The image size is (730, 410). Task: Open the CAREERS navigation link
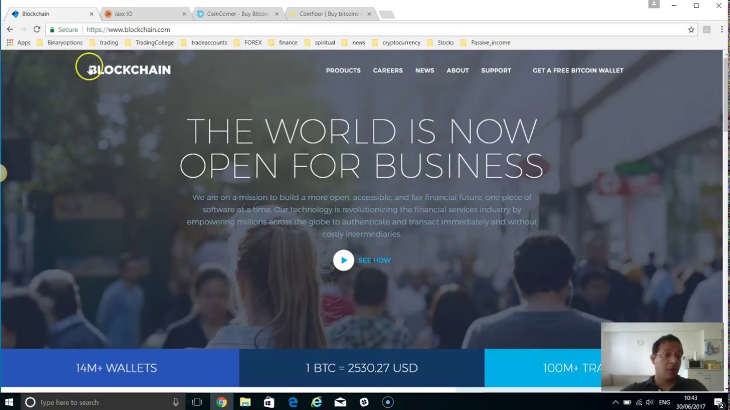(x=388, y=71)
